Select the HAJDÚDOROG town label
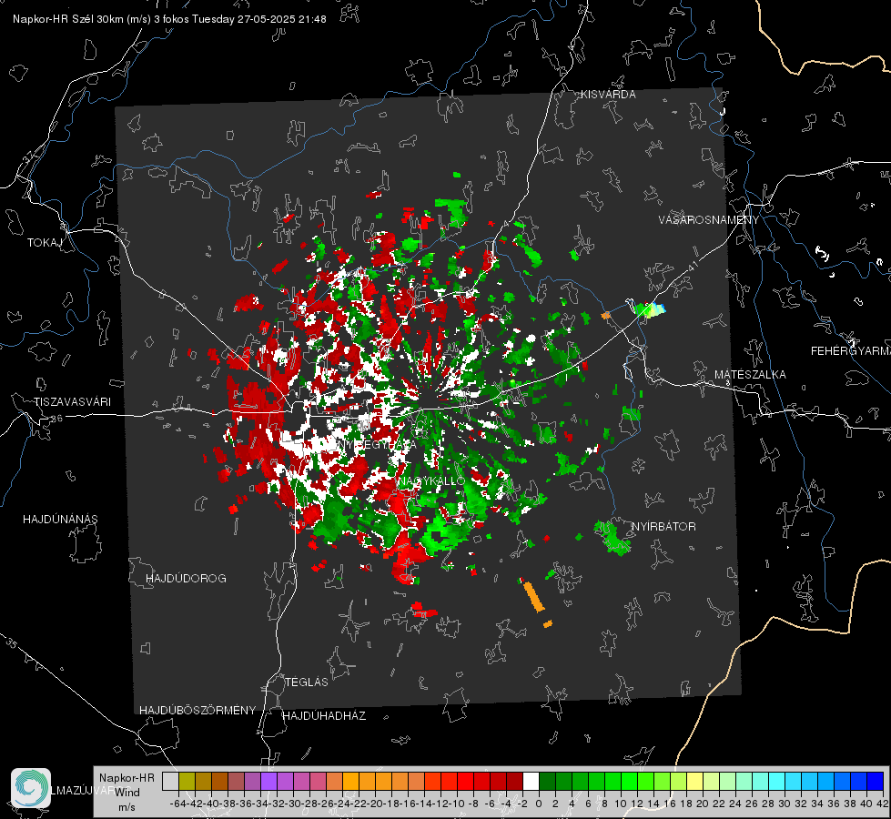Image resolution: width=891 pixels, height=819 pixels. click(186, 578)
